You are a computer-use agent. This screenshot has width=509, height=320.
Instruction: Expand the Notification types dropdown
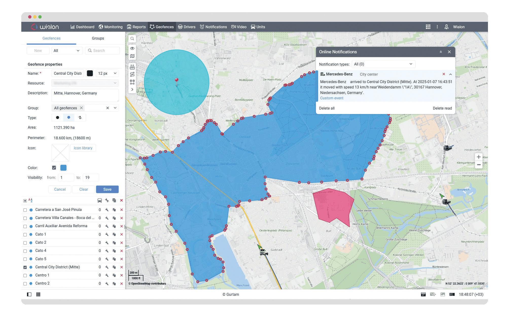(383, 64)
